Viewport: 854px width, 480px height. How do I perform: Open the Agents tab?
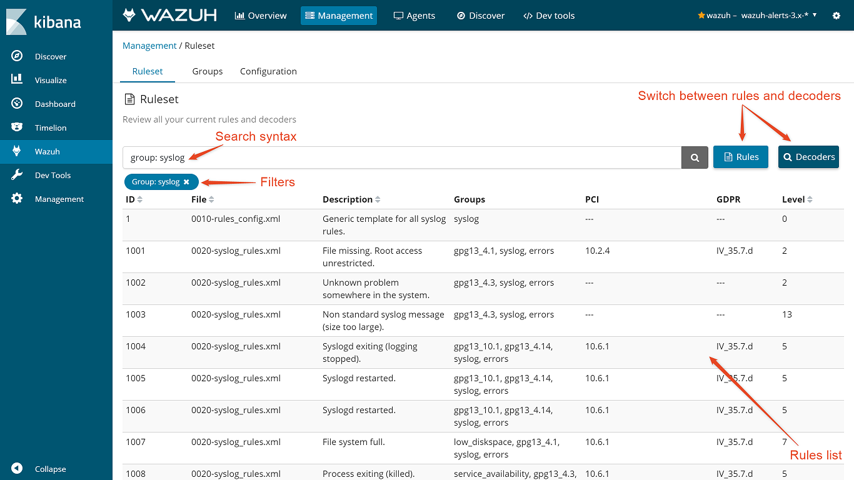point(414,16)
